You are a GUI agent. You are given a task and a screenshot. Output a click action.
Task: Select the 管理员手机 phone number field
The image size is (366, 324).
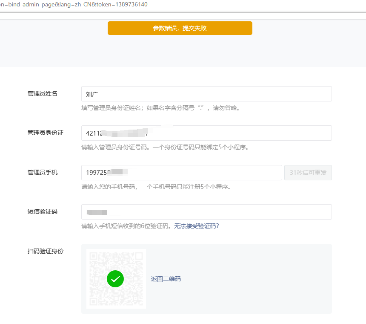pyautogui.click(x=182, y=173)
